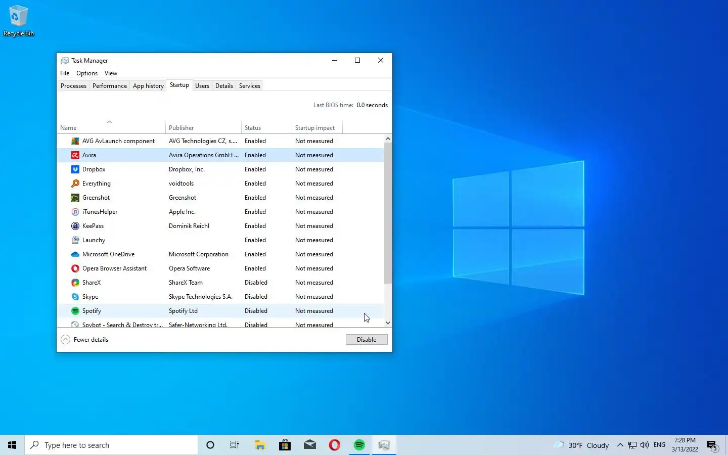
Task: Open the Options menu
Action: click(87, 73)
